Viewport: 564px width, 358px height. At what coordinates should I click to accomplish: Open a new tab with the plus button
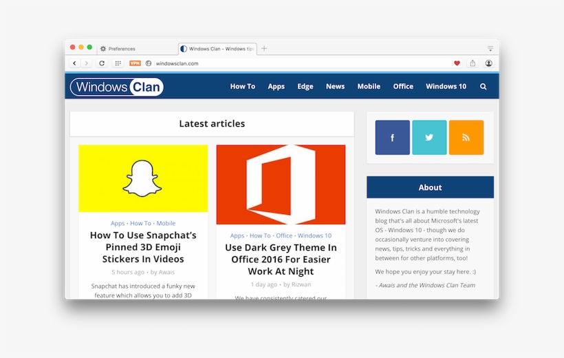tap(264, 49)
